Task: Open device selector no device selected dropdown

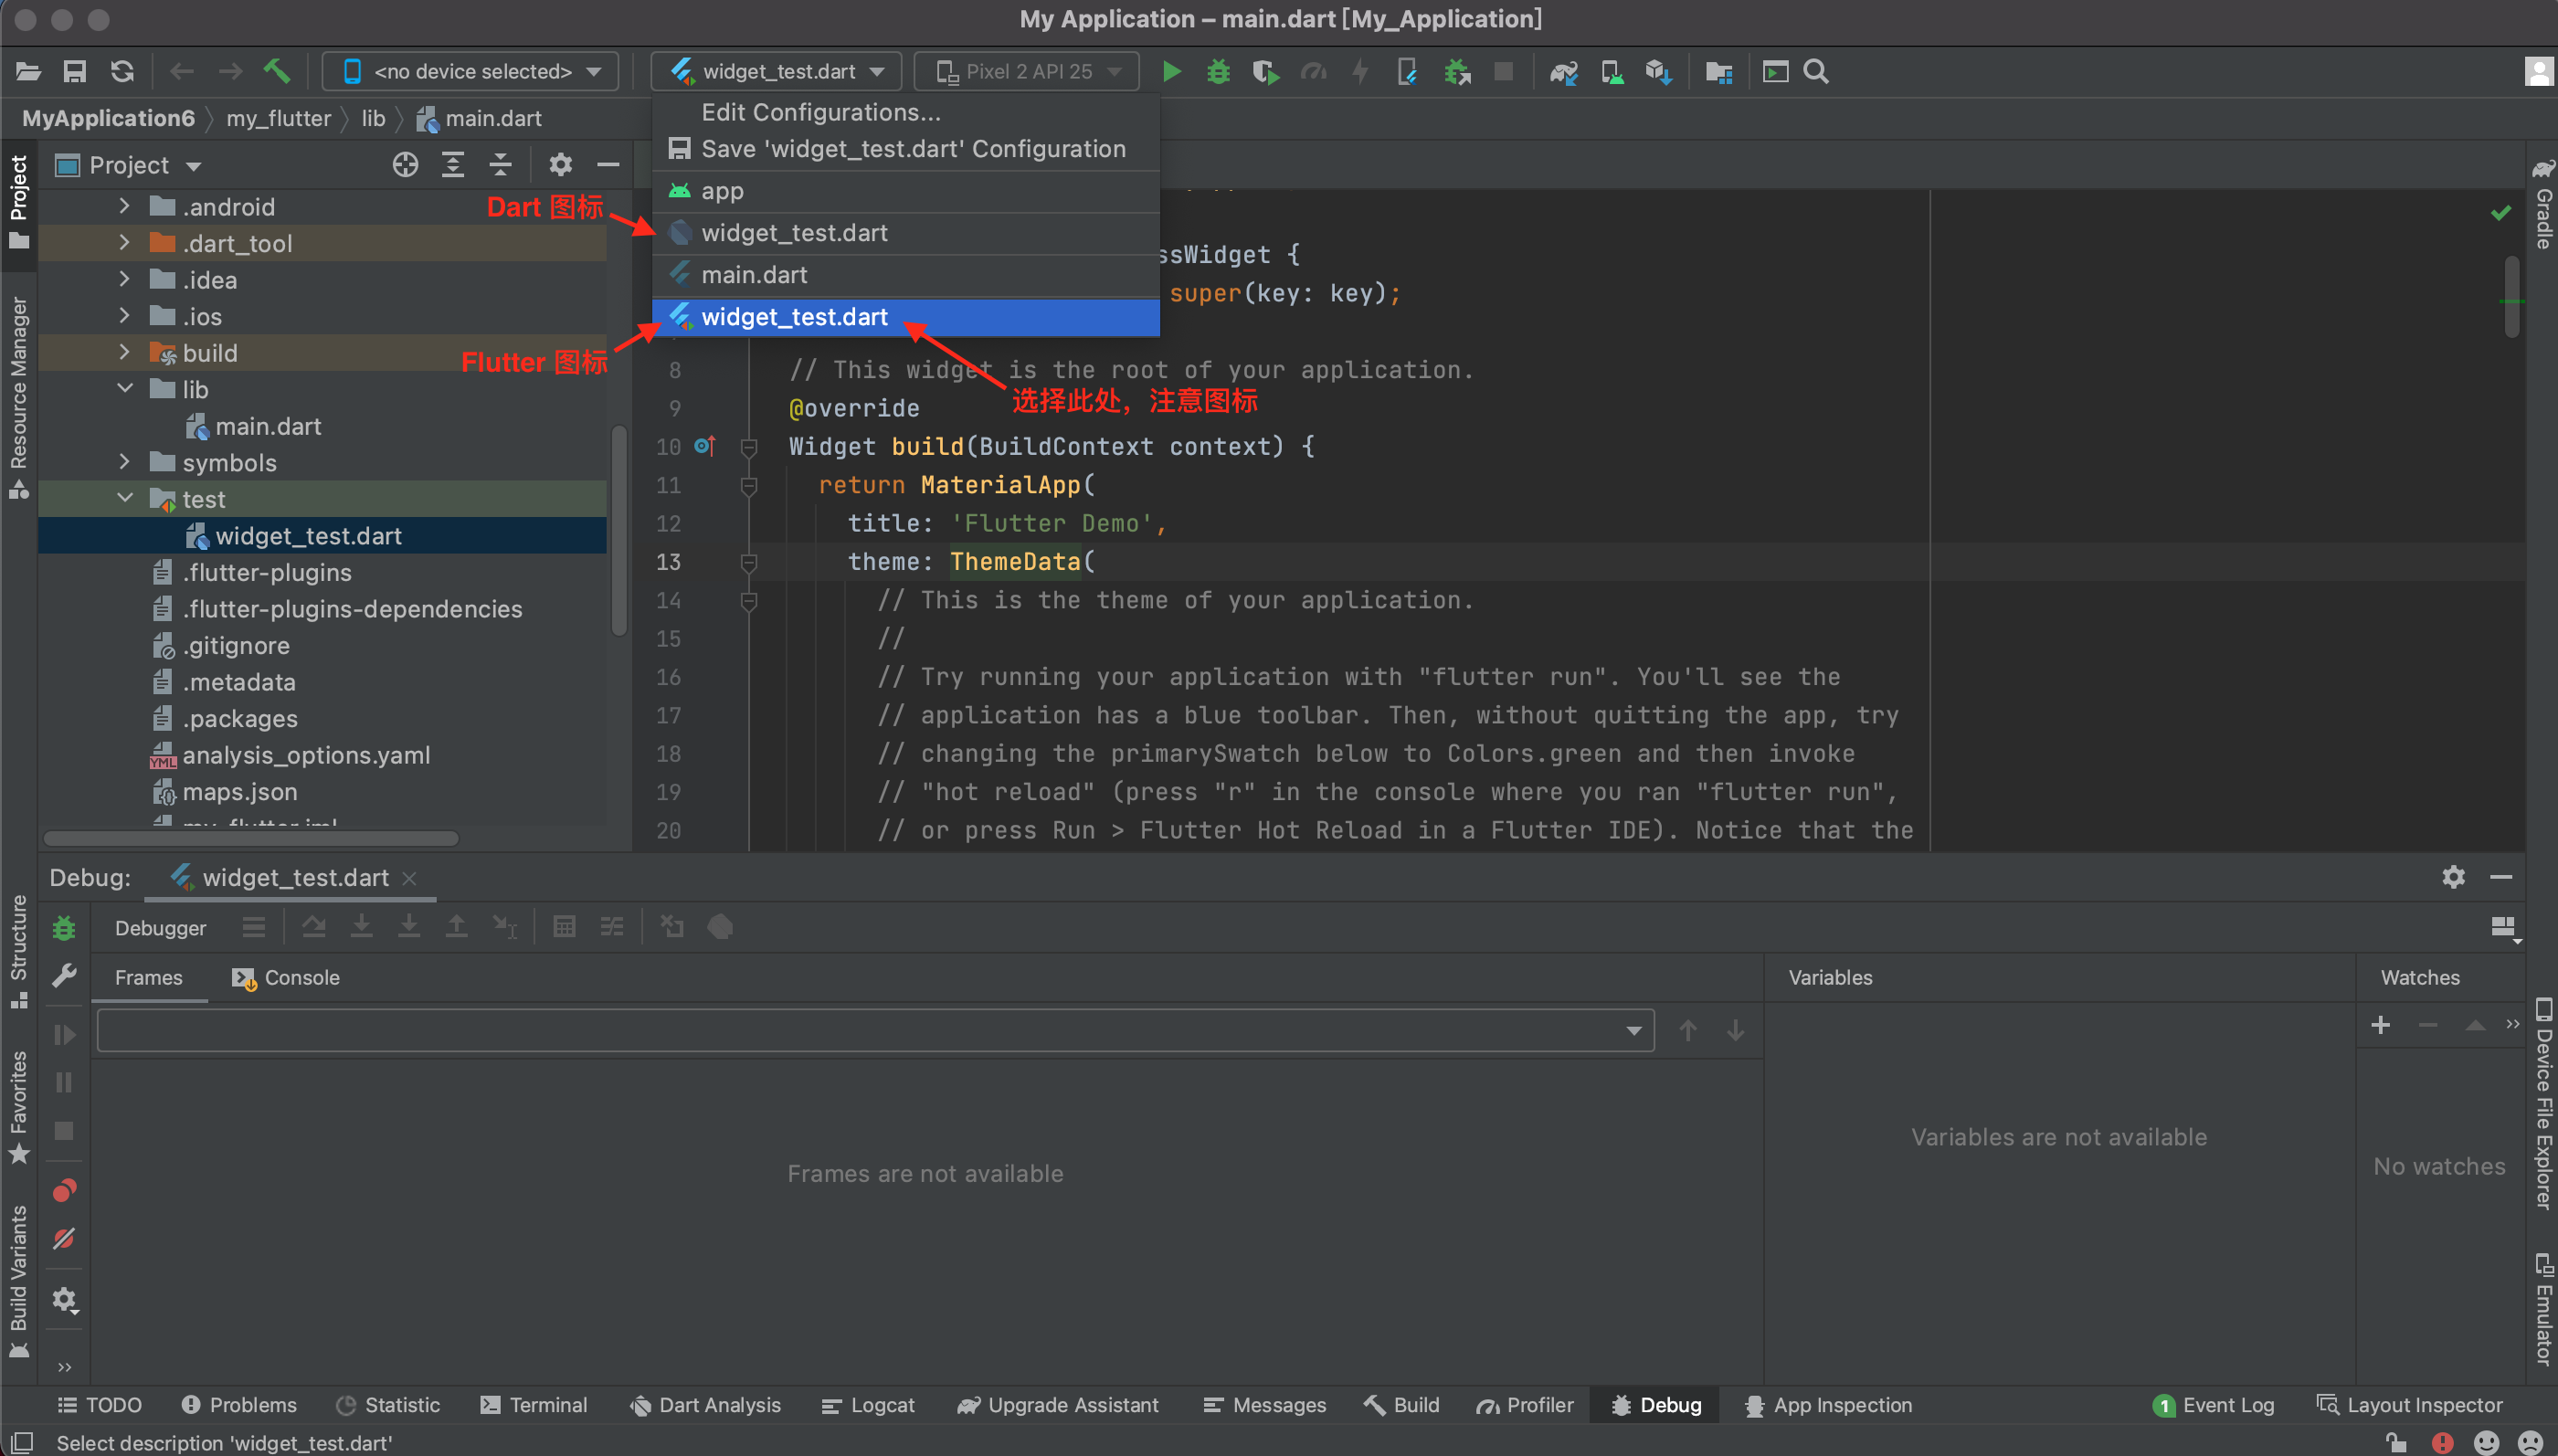Action: pyautogui.click(x=471, y=72)
